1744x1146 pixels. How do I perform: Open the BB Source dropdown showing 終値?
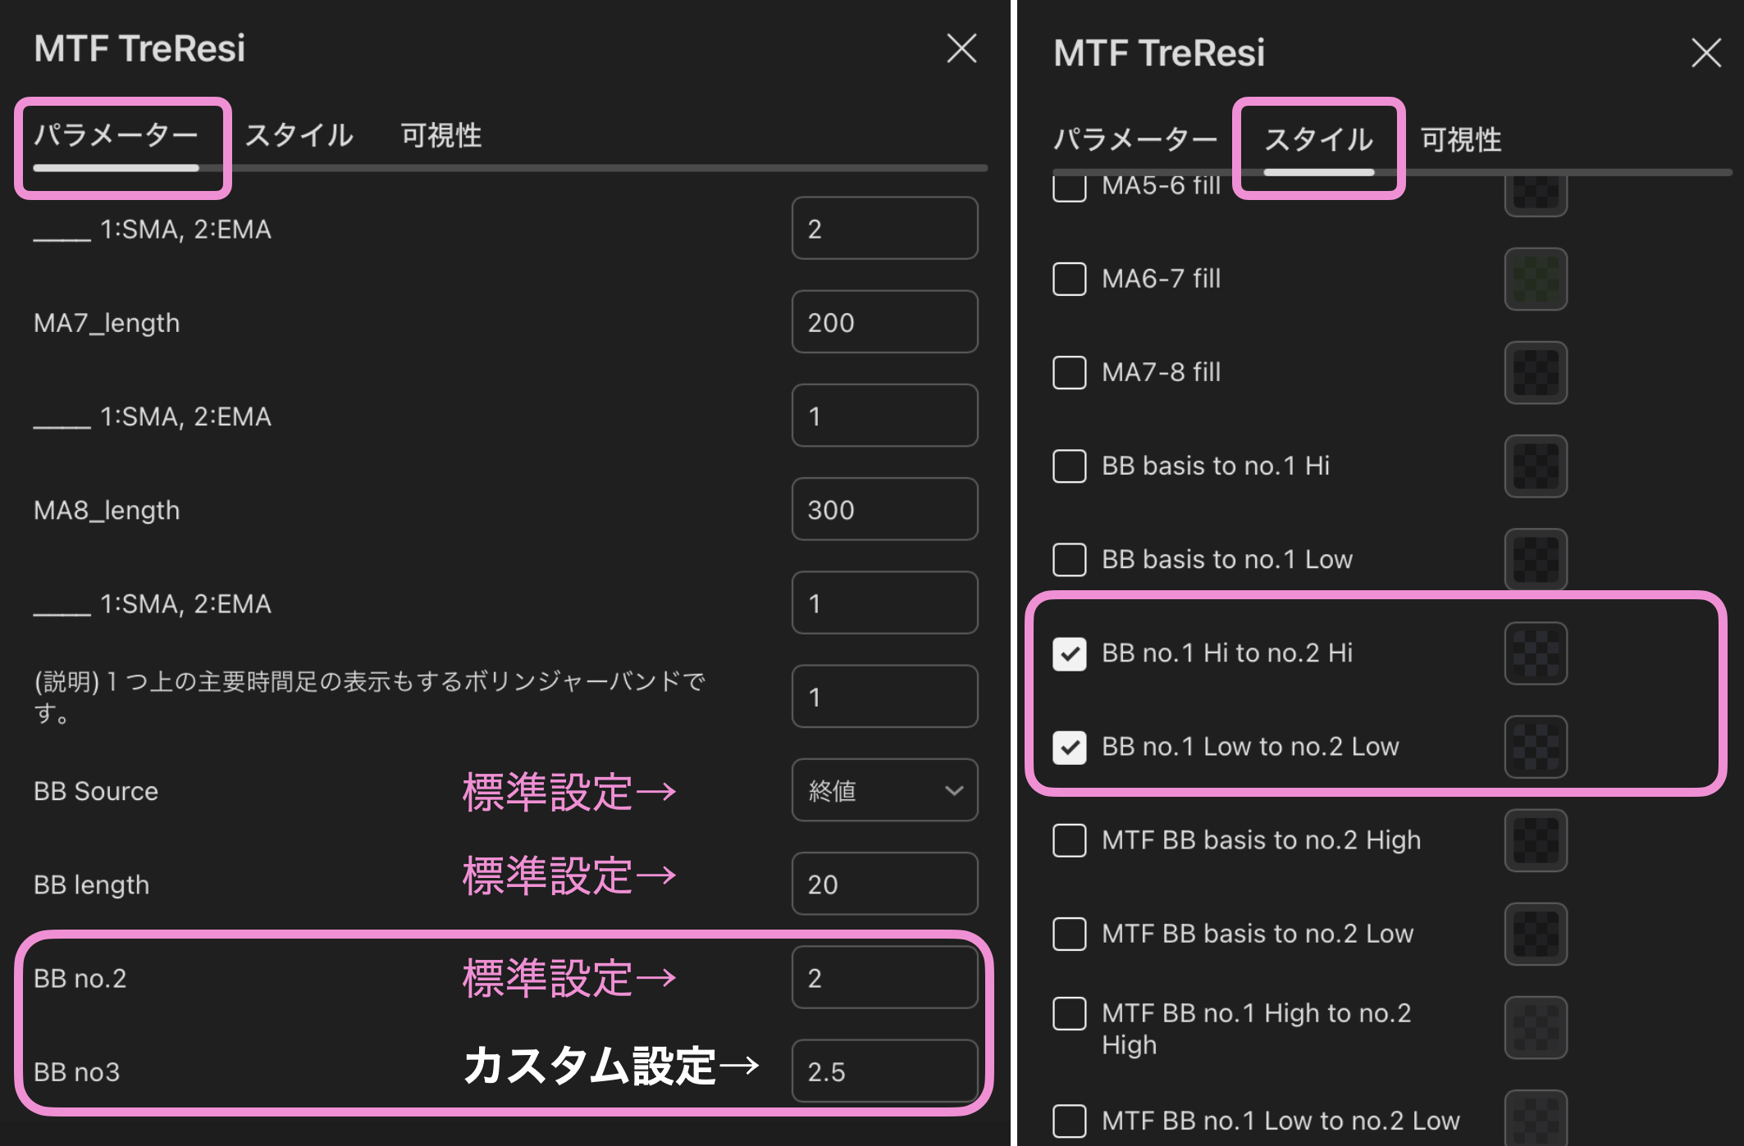pyautogui.click(x=884, y=790)
